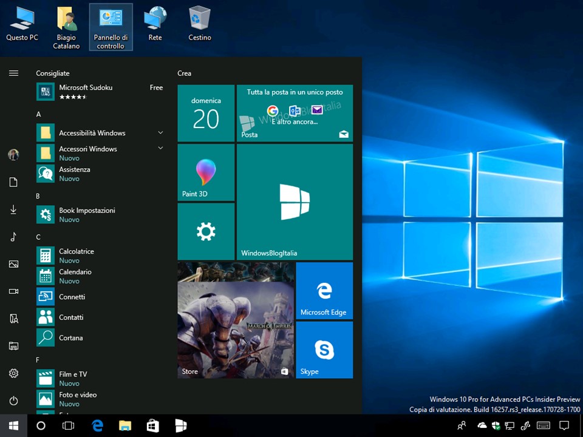Open the network tray icon
Image resolution: width=583 pixels, height=437 pixels.
point(510,425)
